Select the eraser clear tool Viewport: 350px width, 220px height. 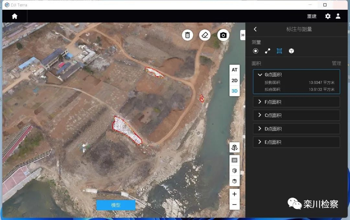[205, 35]
